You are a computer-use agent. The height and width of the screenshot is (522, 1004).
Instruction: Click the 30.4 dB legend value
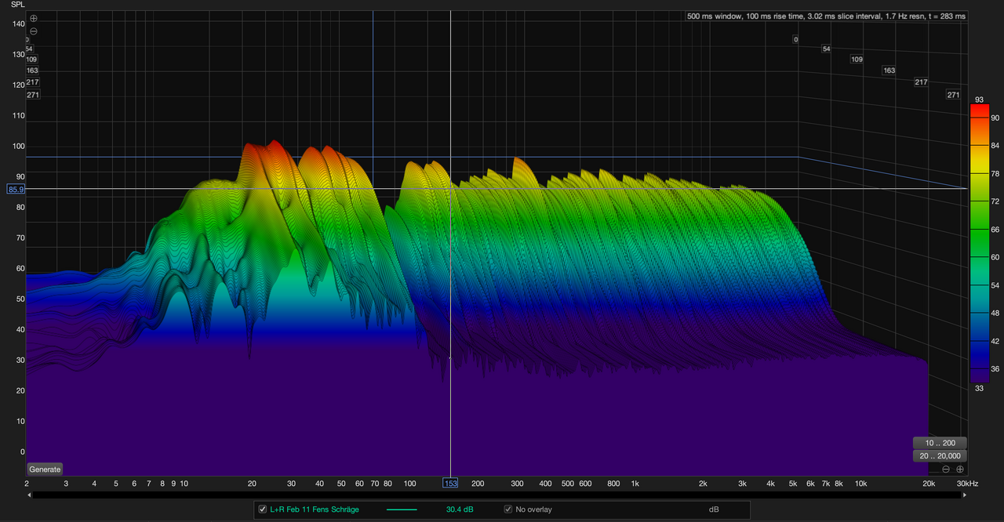coord(459,509)
